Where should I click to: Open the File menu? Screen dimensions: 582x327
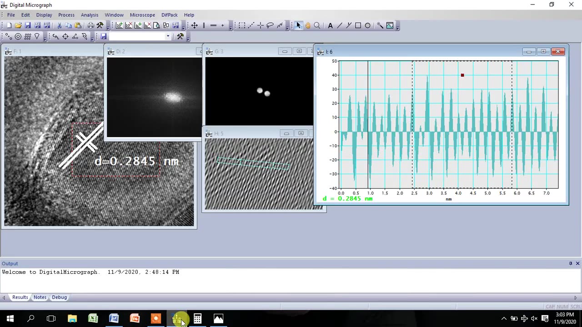point(11,15)
